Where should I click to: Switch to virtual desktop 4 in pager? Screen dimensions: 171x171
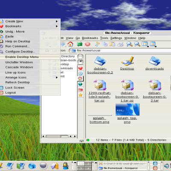coord(88,168)
